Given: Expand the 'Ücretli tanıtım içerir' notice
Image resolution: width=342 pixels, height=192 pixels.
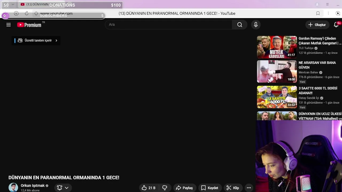Looking at the screenshot, I should pos(36,41).
